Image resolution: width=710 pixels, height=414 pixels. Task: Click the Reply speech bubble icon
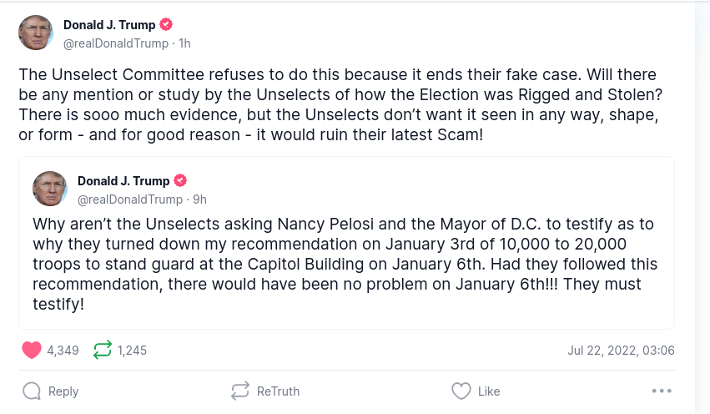[x=32, y=391]
